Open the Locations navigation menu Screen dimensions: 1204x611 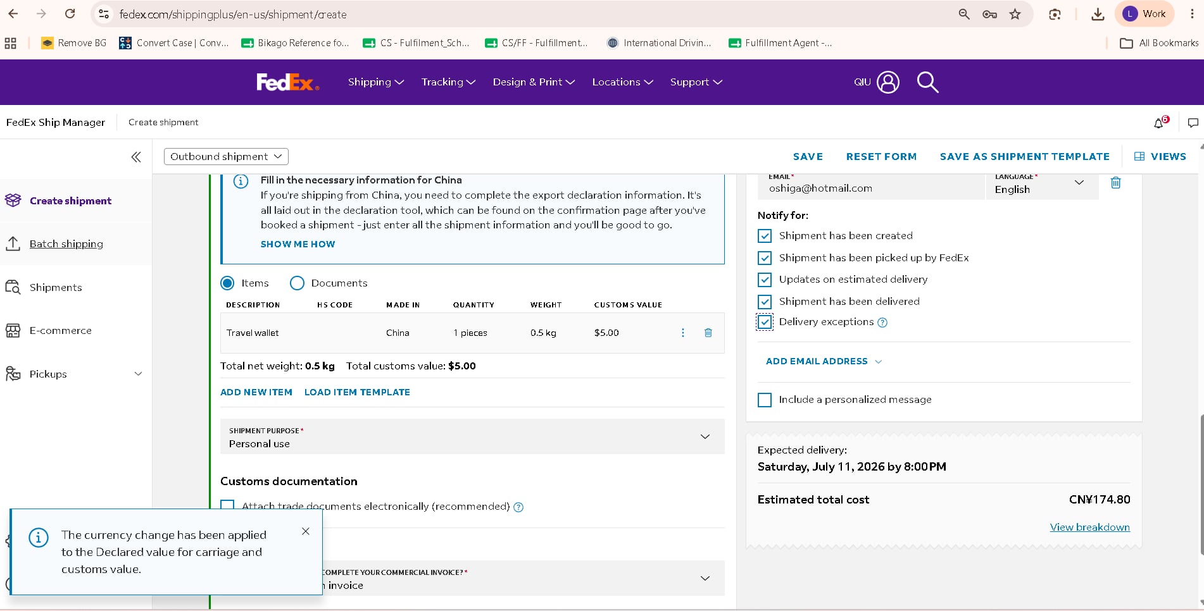tap(622, 82)
